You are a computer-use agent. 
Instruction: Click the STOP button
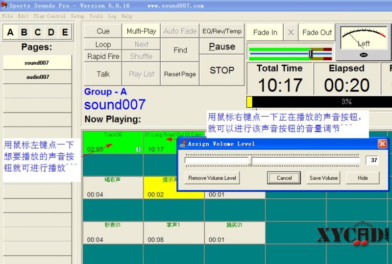(222, 70)
